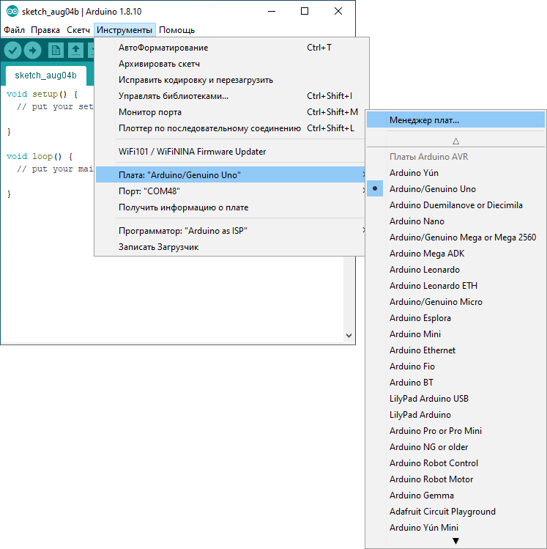This screenshot has width=547, height=549.
Task: Select Arduino/Genuino Micro board
Action: click(455, 302)
